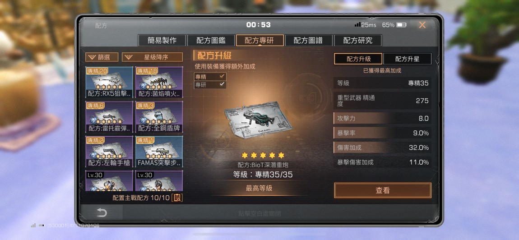The image size is (519, 240).
Task: Close the recipe window with X
Action: (422, 25)
